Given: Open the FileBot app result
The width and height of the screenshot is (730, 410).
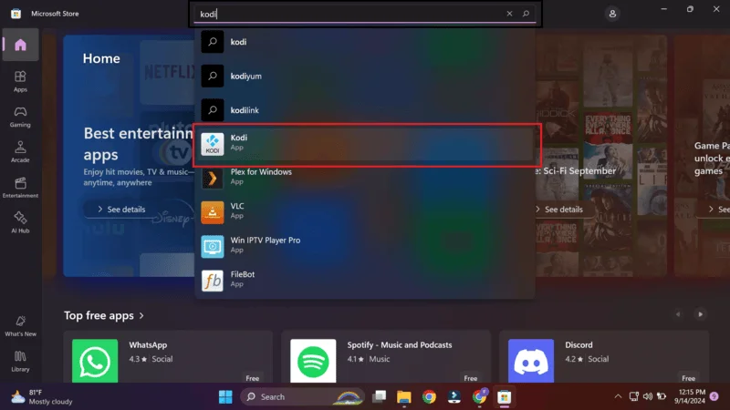Looking at the screenshot, I should (x=365, y=281).
